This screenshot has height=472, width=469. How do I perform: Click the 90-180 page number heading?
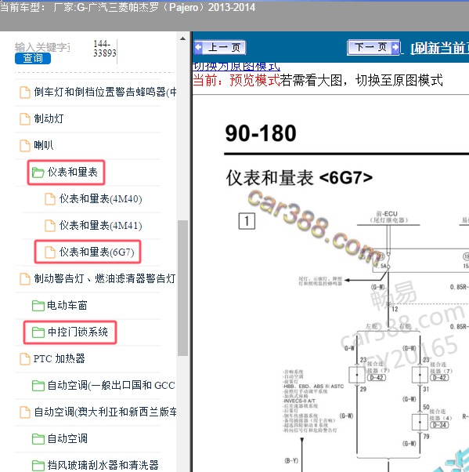click(261, 133)
